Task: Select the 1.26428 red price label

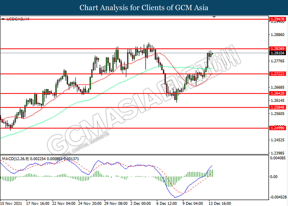Action: 278,94
